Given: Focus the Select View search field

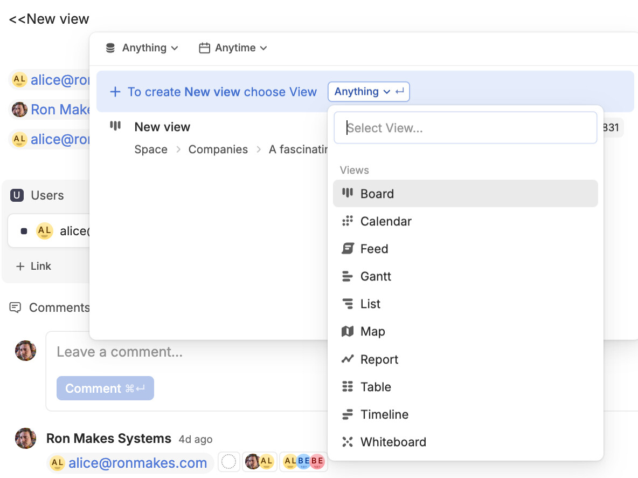Looking at the screenshot, I should (x=466, y=128).
